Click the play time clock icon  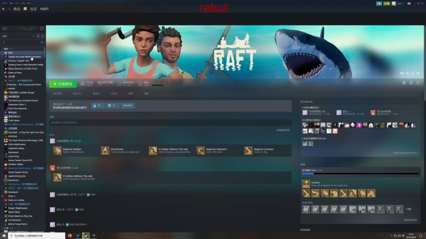pos(119,84)
